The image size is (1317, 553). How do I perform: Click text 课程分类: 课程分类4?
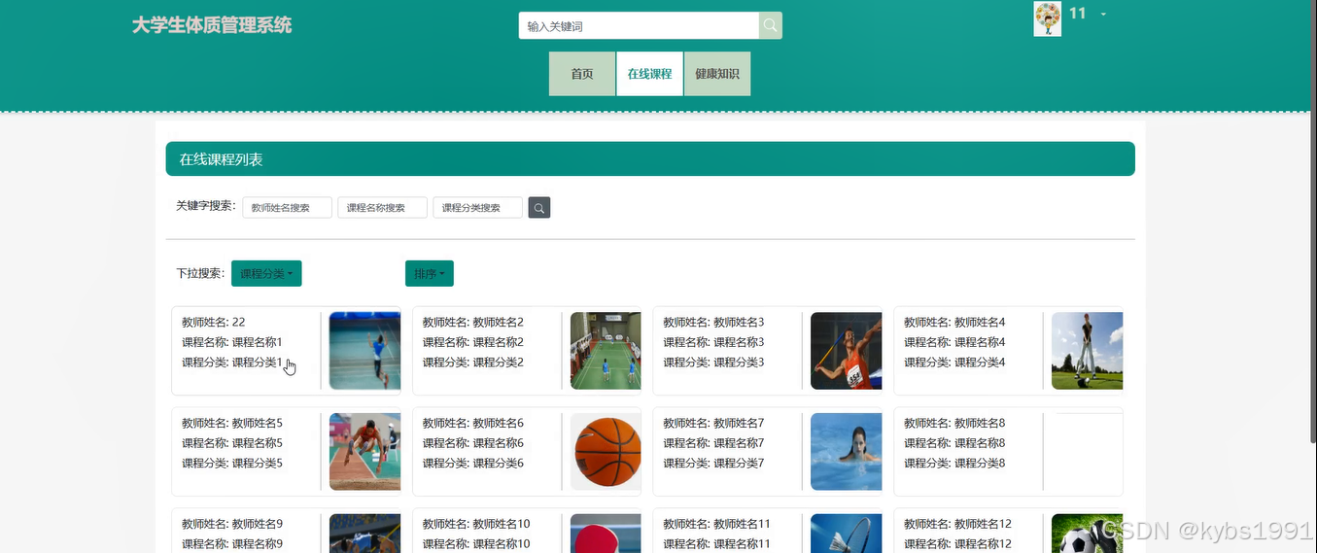tap(955, 363)
